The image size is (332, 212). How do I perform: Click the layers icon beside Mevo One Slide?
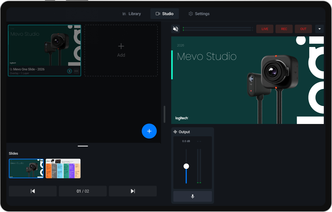11,69
